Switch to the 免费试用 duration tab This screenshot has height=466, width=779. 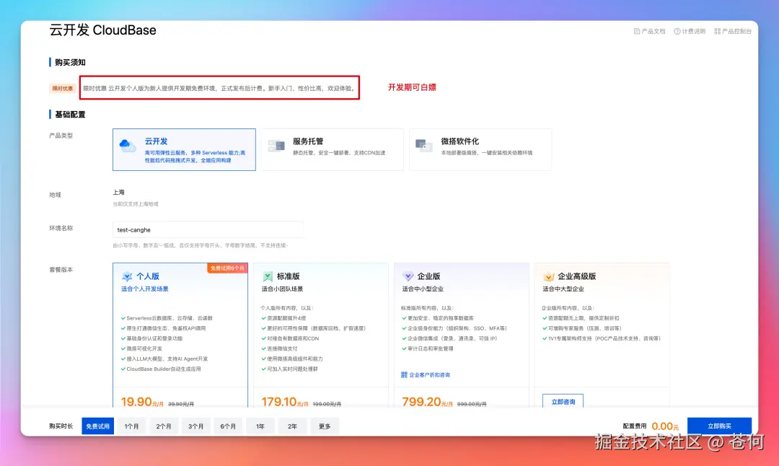click(x=97, y=426)
